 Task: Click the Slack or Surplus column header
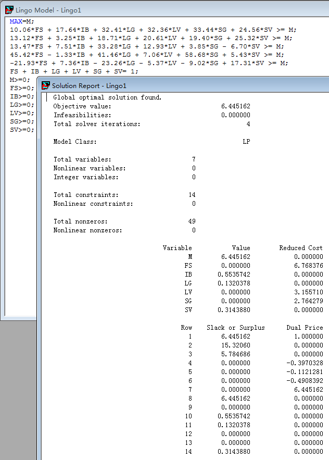click(x=236, y=328)
